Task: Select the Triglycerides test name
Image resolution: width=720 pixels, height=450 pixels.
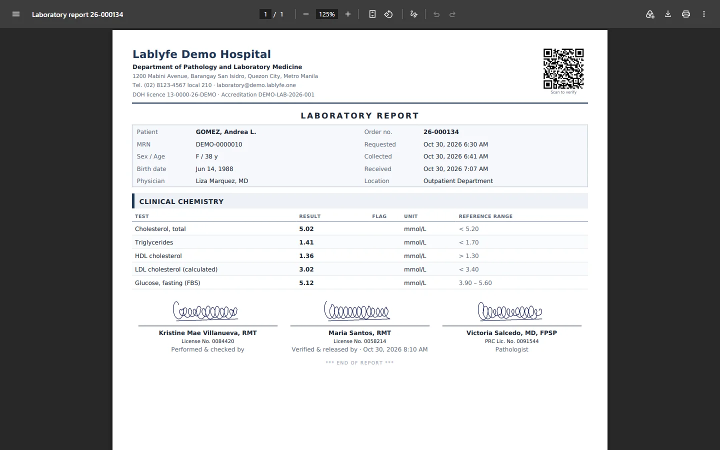Action: point(154,242)
